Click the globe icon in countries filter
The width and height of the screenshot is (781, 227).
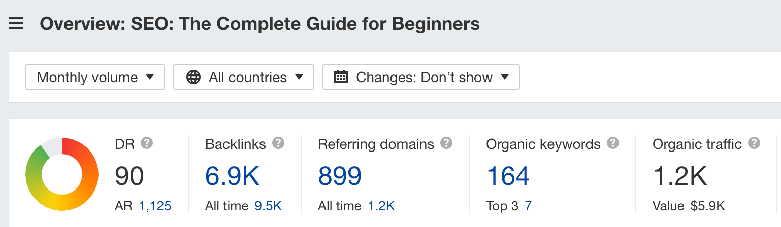(193, 77)
